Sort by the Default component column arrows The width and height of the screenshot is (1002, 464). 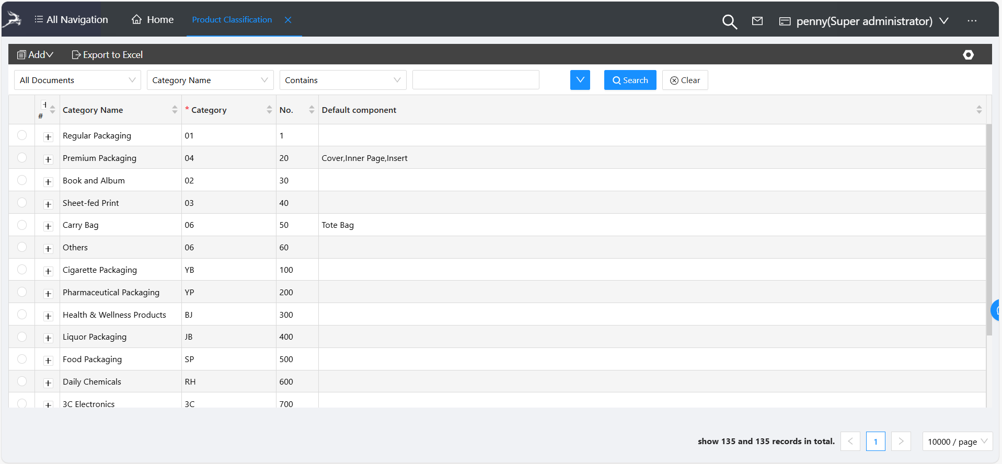tap(978, 110)
